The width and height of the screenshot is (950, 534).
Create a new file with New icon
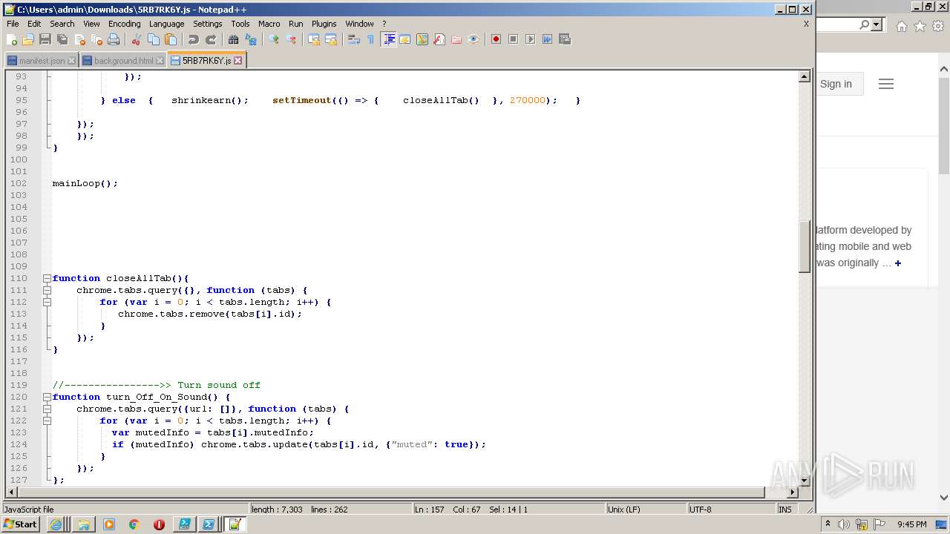(12, 39)
